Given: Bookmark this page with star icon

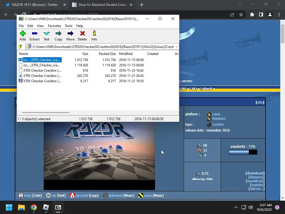Looking at the screenshot, I should pos(241,14).
